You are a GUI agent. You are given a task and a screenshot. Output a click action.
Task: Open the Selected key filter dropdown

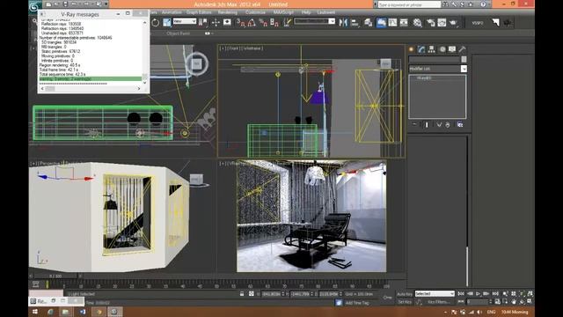pos(435,293)
